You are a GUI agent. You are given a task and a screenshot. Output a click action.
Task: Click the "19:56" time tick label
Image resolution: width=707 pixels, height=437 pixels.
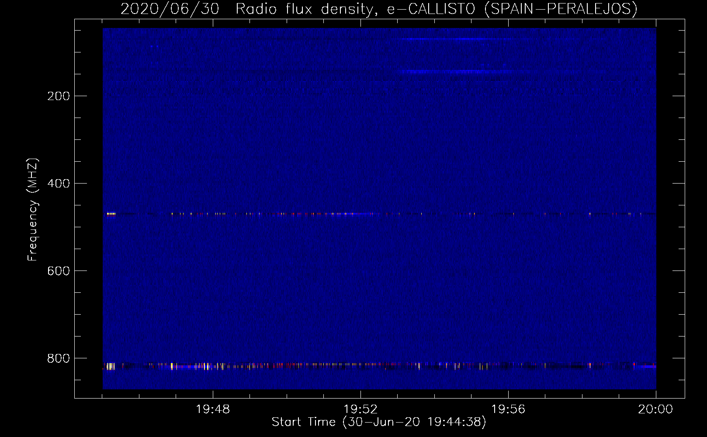point(508,409)
